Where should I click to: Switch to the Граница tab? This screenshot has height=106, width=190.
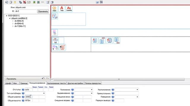[24, 83]
